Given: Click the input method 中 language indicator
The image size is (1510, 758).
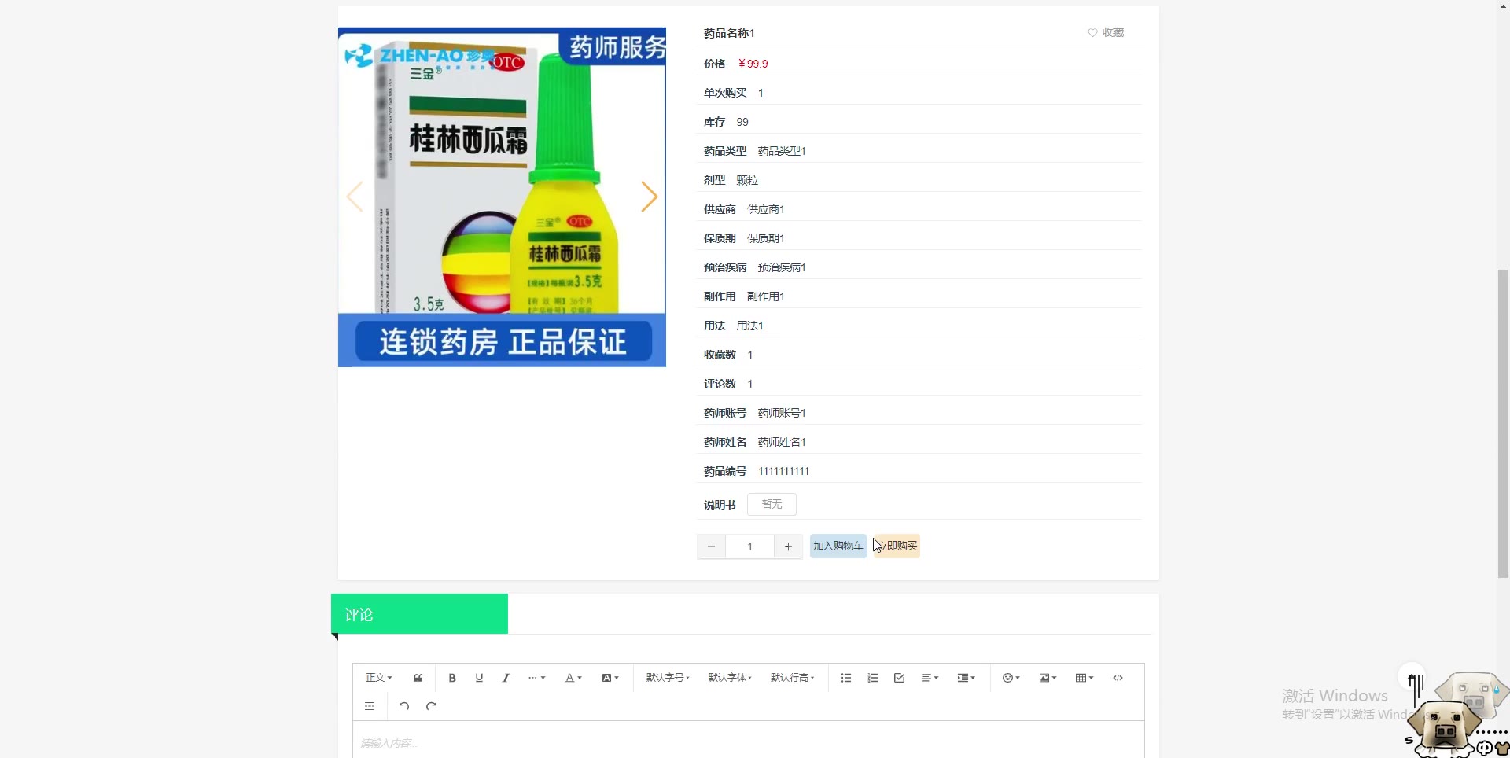Looking at the screenshot, I should pyautogui.click(x=1484, y=748).
